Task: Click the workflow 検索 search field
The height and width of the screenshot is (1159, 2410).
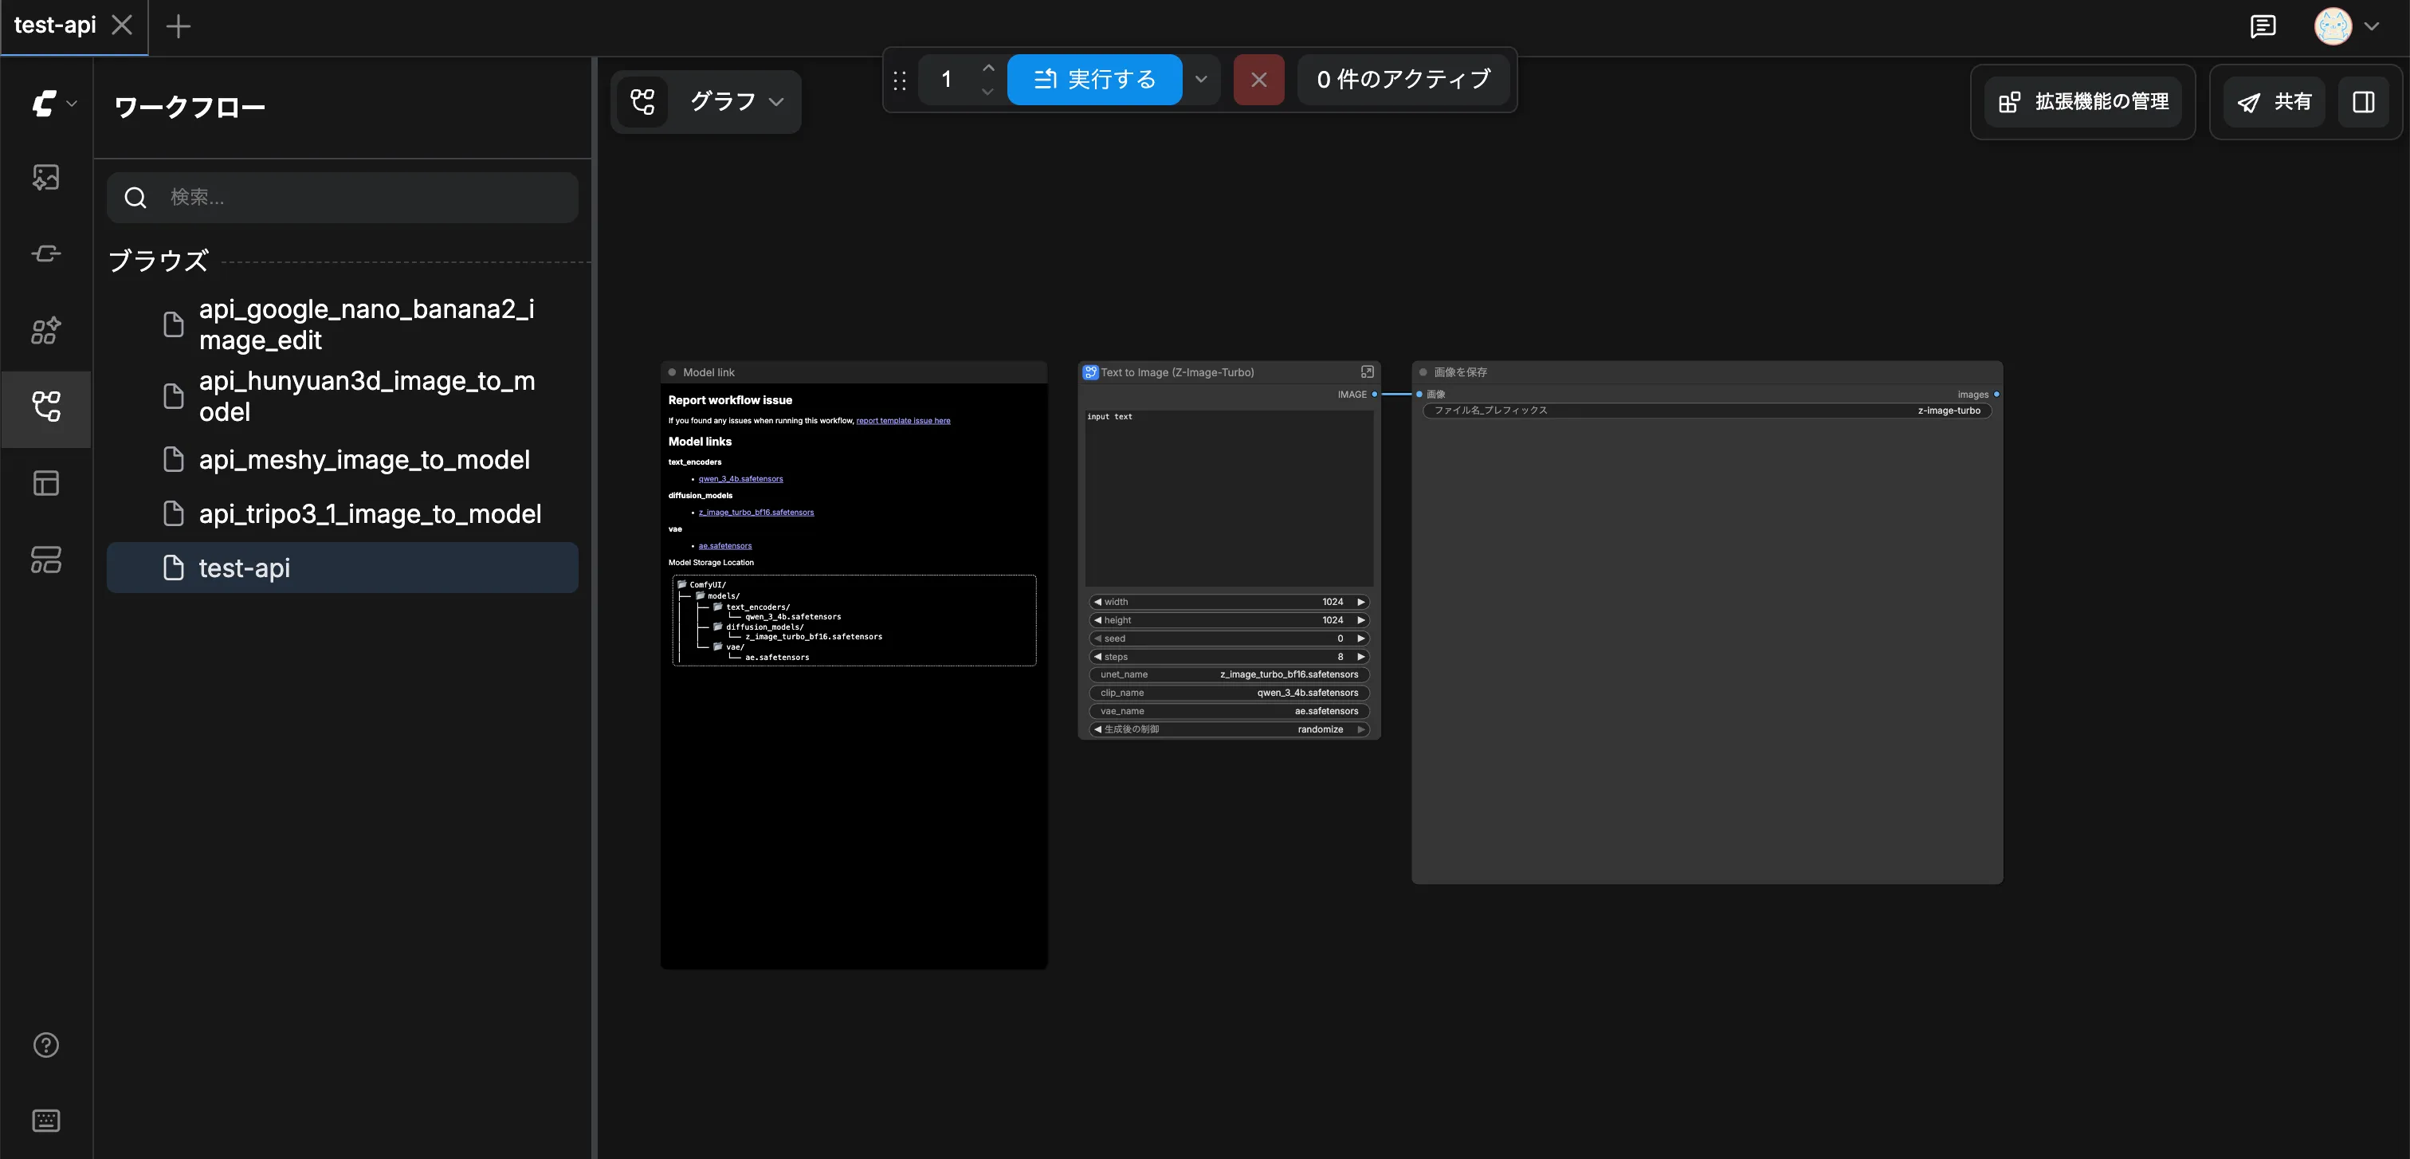Action: (x=343, y=198)
